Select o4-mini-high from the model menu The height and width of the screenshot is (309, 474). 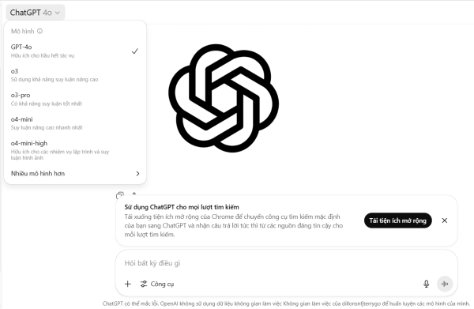click(75, 150)
